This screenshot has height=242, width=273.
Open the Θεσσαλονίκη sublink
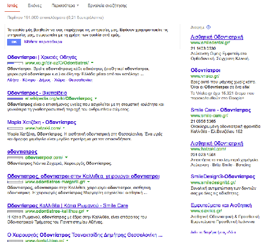pos(80,80)
